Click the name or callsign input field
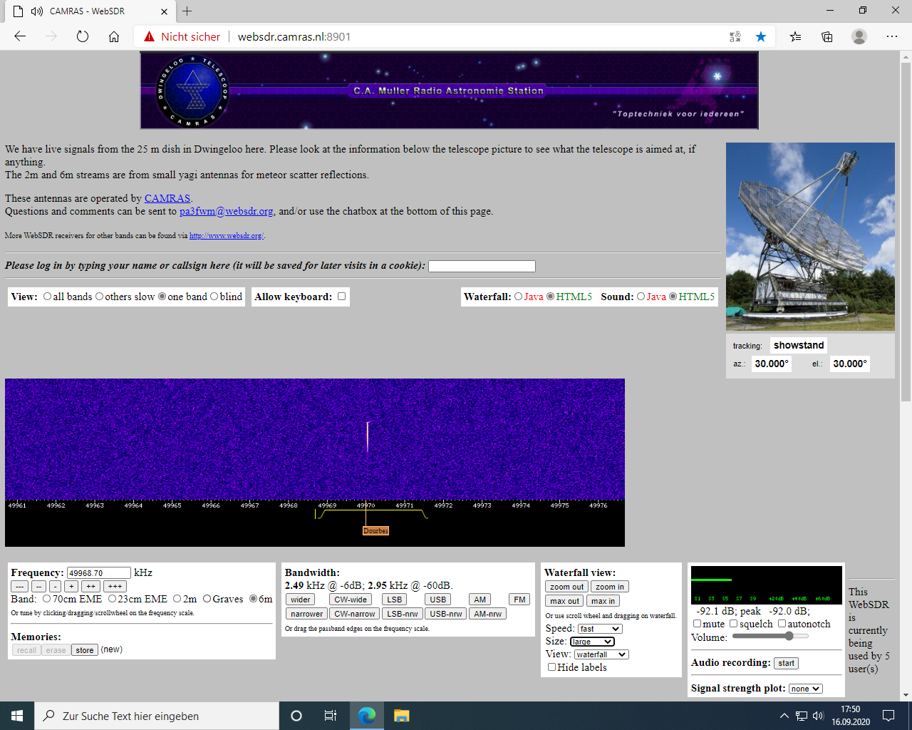Image resolution: width=912 pixels, height=730 pixels. tap(482, 266)
